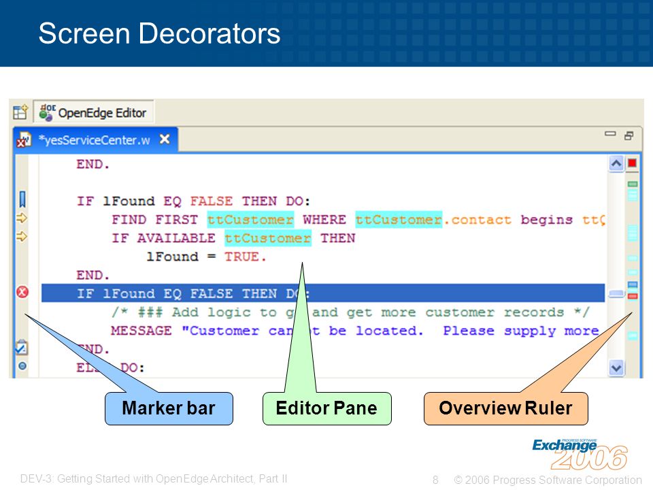Viewport: 653px width, 490px height.
Task: Click the red error annotation in overview ruler
Action: click(x=633, y=296)
